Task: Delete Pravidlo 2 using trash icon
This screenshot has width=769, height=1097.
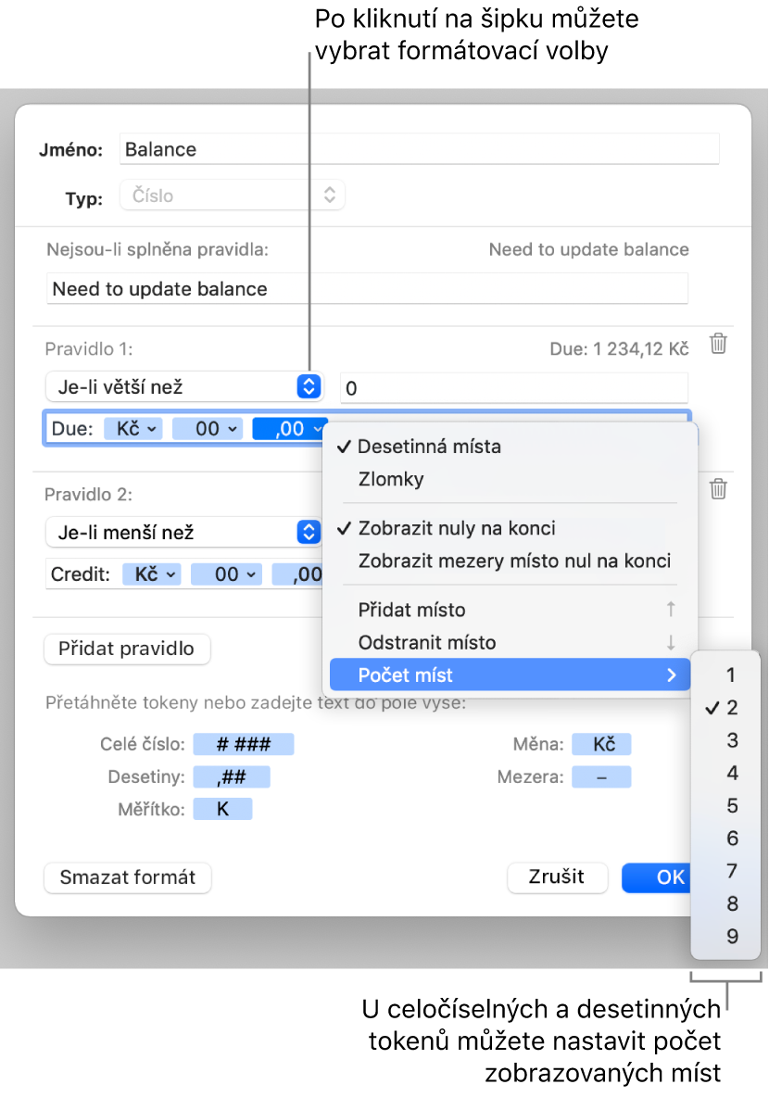Action: [718, 488]
